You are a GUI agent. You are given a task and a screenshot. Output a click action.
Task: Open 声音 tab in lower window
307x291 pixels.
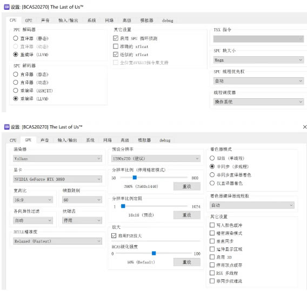45,140
